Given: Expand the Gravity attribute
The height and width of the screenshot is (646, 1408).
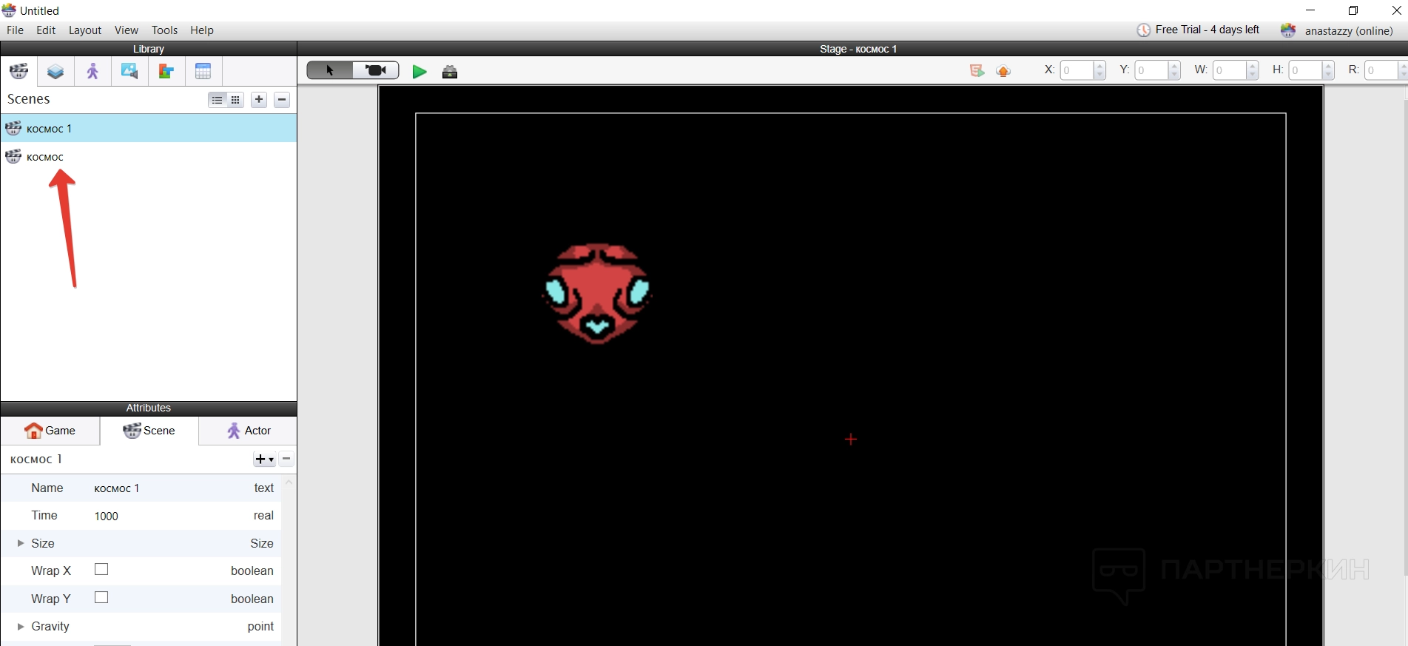Looking at the screenshot, I should coord(21,626).
